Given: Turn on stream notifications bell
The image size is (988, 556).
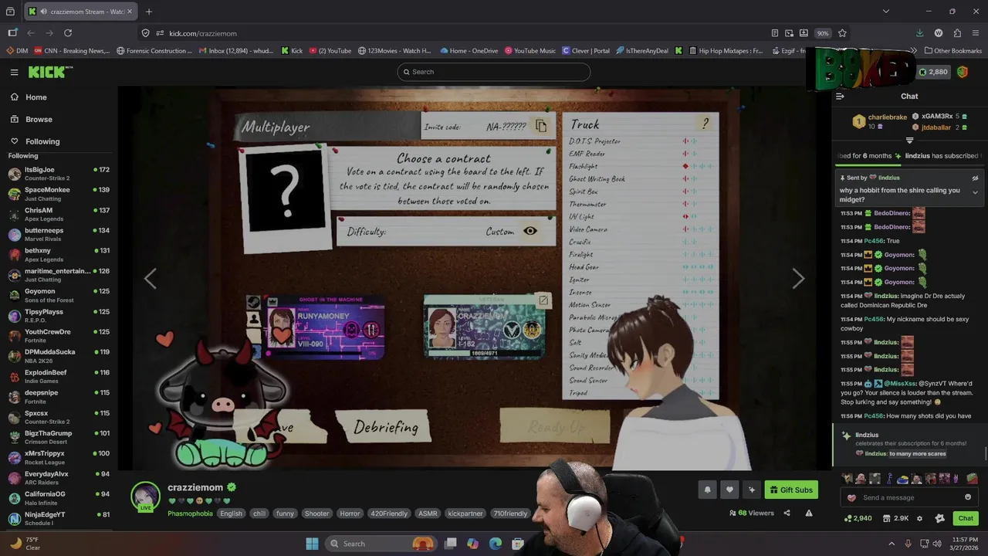Looking at the screenshot, I should click(x=707, y=490).
